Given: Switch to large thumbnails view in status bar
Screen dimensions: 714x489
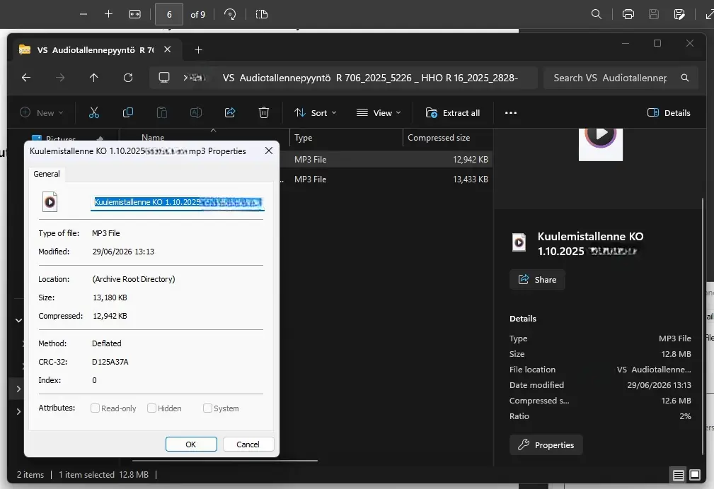Looking at the screenshot, I should point(695,475).
